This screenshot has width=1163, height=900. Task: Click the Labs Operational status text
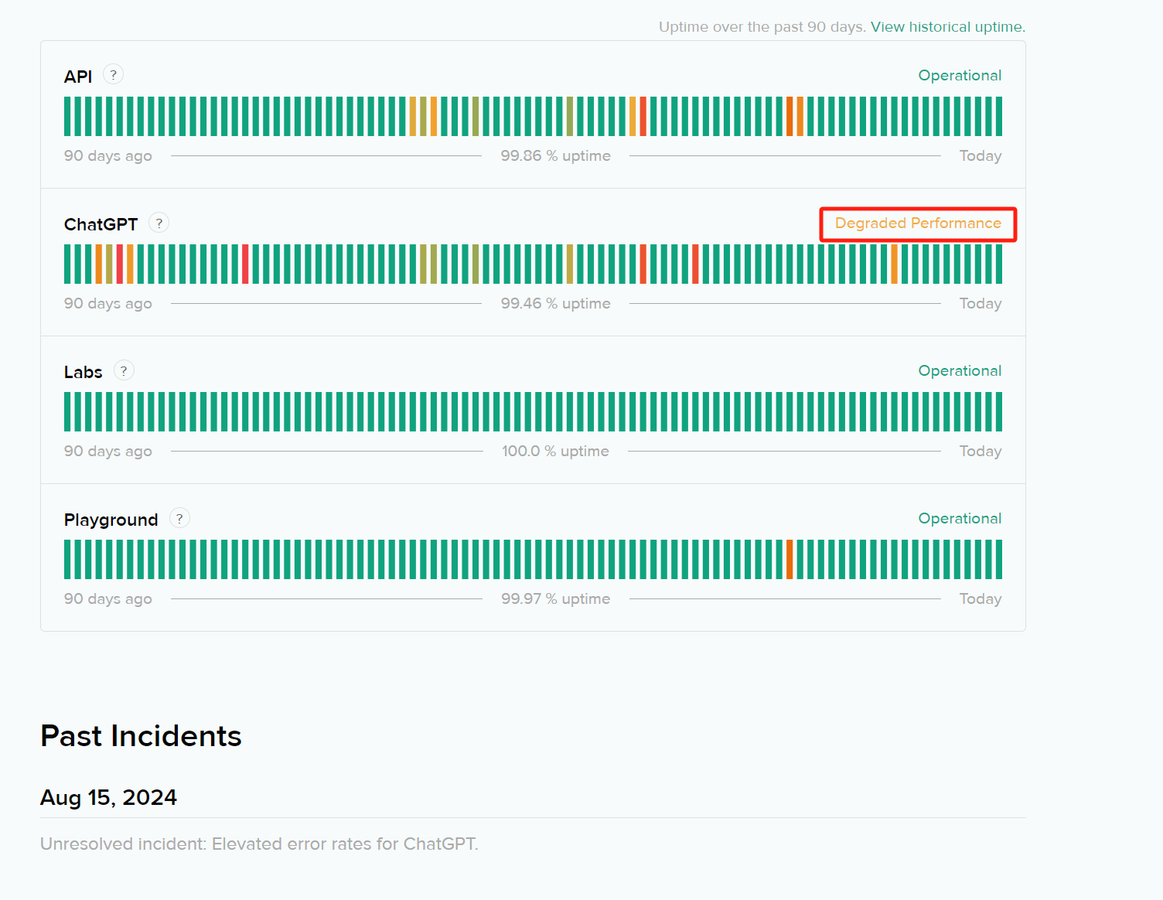pyautogui.click(x=960, y=371)
